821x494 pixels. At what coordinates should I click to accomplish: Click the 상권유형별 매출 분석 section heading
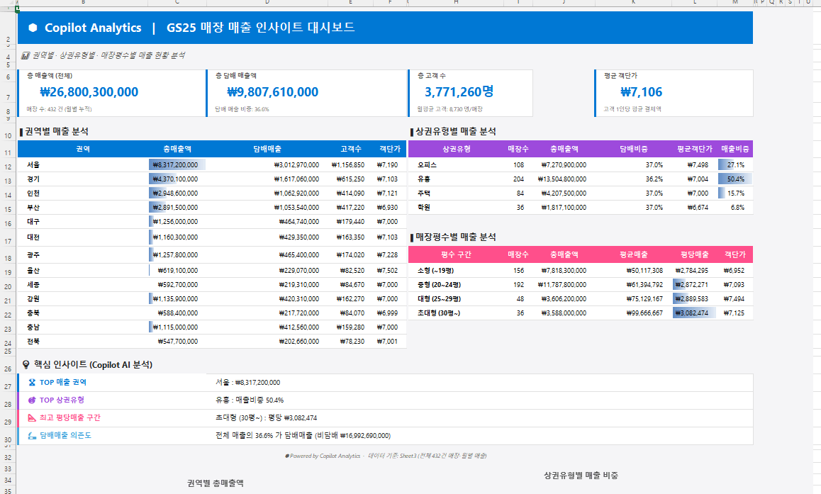456,131
